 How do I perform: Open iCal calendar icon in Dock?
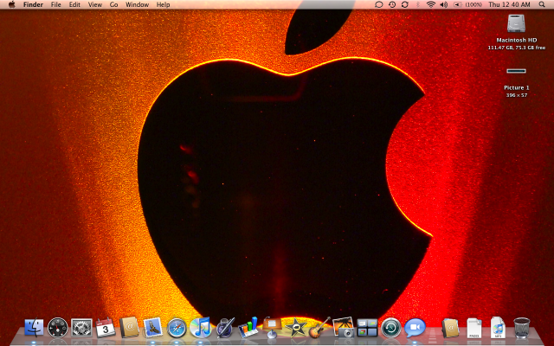click(106, 328)
